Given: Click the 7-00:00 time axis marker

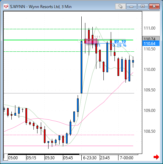Looking at the screenshot, I should (x=127, y=158).
